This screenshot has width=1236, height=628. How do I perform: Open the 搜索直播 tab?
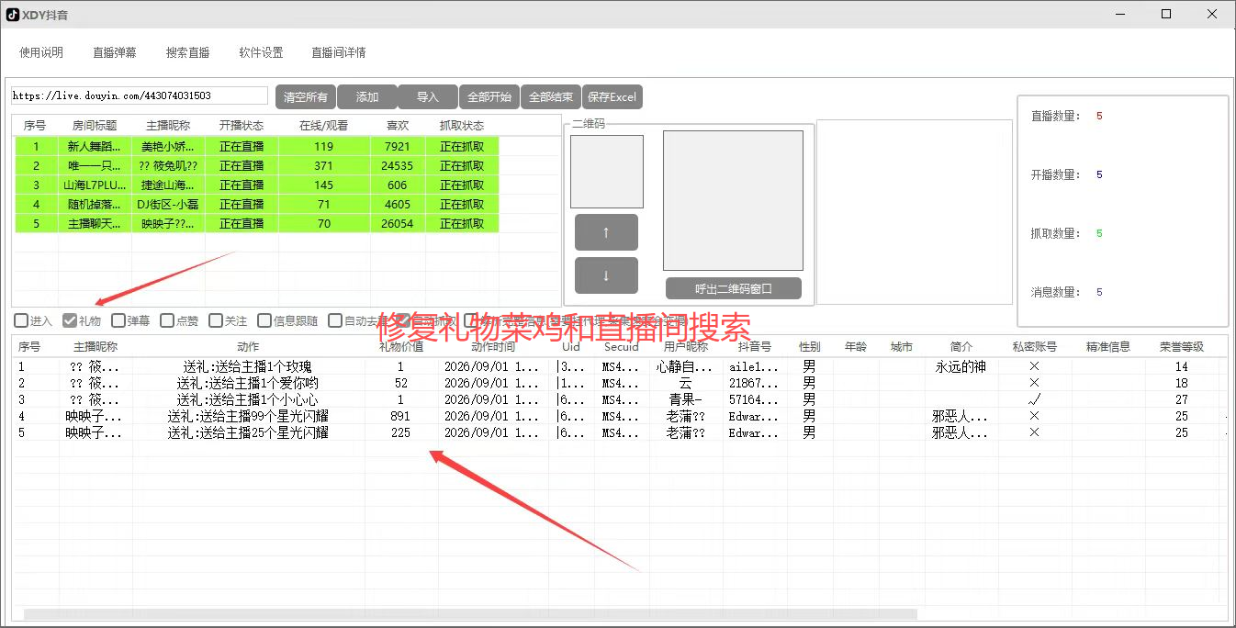click(188, 52)
